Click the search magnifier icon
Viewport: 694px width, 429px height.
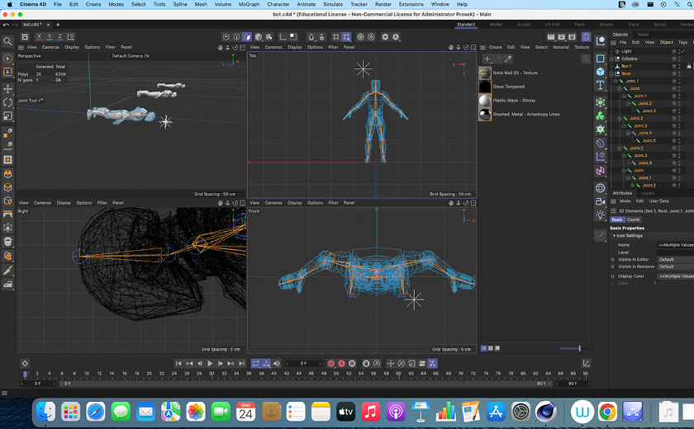(7, 40)
